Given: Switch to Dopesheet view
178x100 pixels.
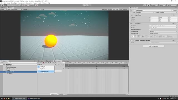Looking at the screenshot, I should (54, 94).
